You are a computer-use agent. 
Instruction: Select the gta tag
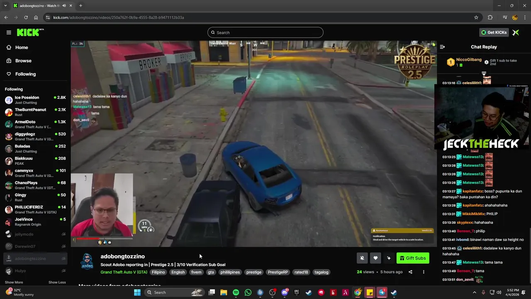(x=211, y=272)
